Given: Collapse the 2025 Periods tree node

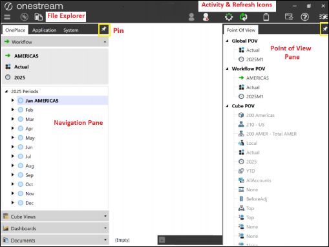Looking at the screenshot, I should [6, 91].
